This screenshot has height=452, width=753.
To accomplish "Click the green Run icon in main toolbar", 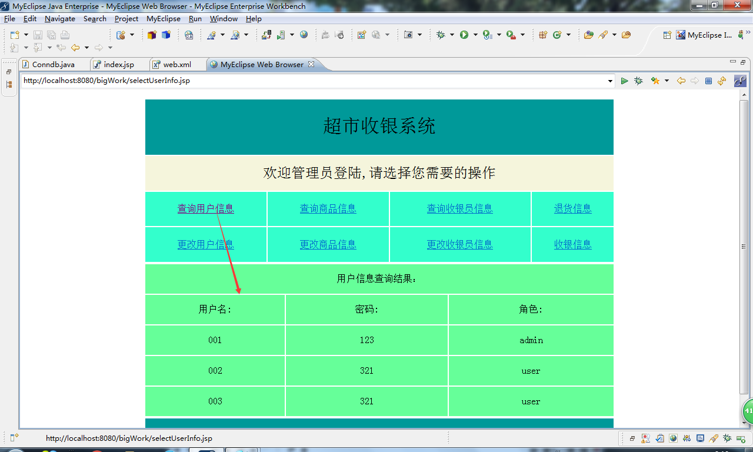I will point(464,35).
